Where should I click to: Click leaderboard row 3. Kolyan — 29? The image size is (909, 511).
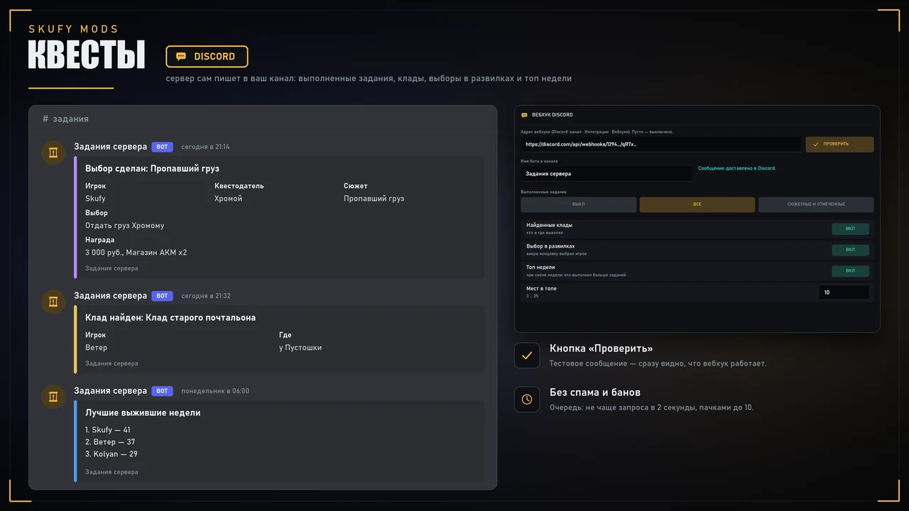pyautogui.click(x=111, y=454)
